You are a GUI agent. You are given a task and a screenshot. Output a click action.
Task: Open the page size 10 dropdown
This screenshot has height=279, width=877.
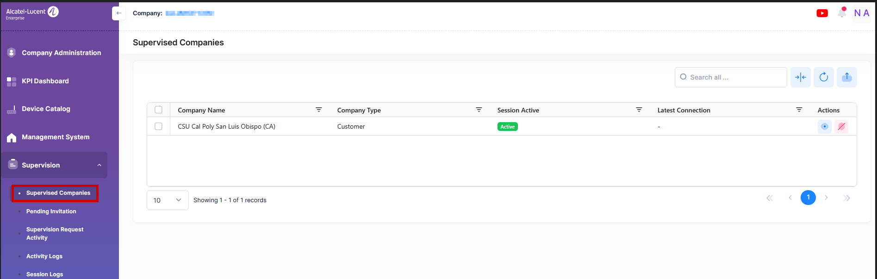pos(167,200)
